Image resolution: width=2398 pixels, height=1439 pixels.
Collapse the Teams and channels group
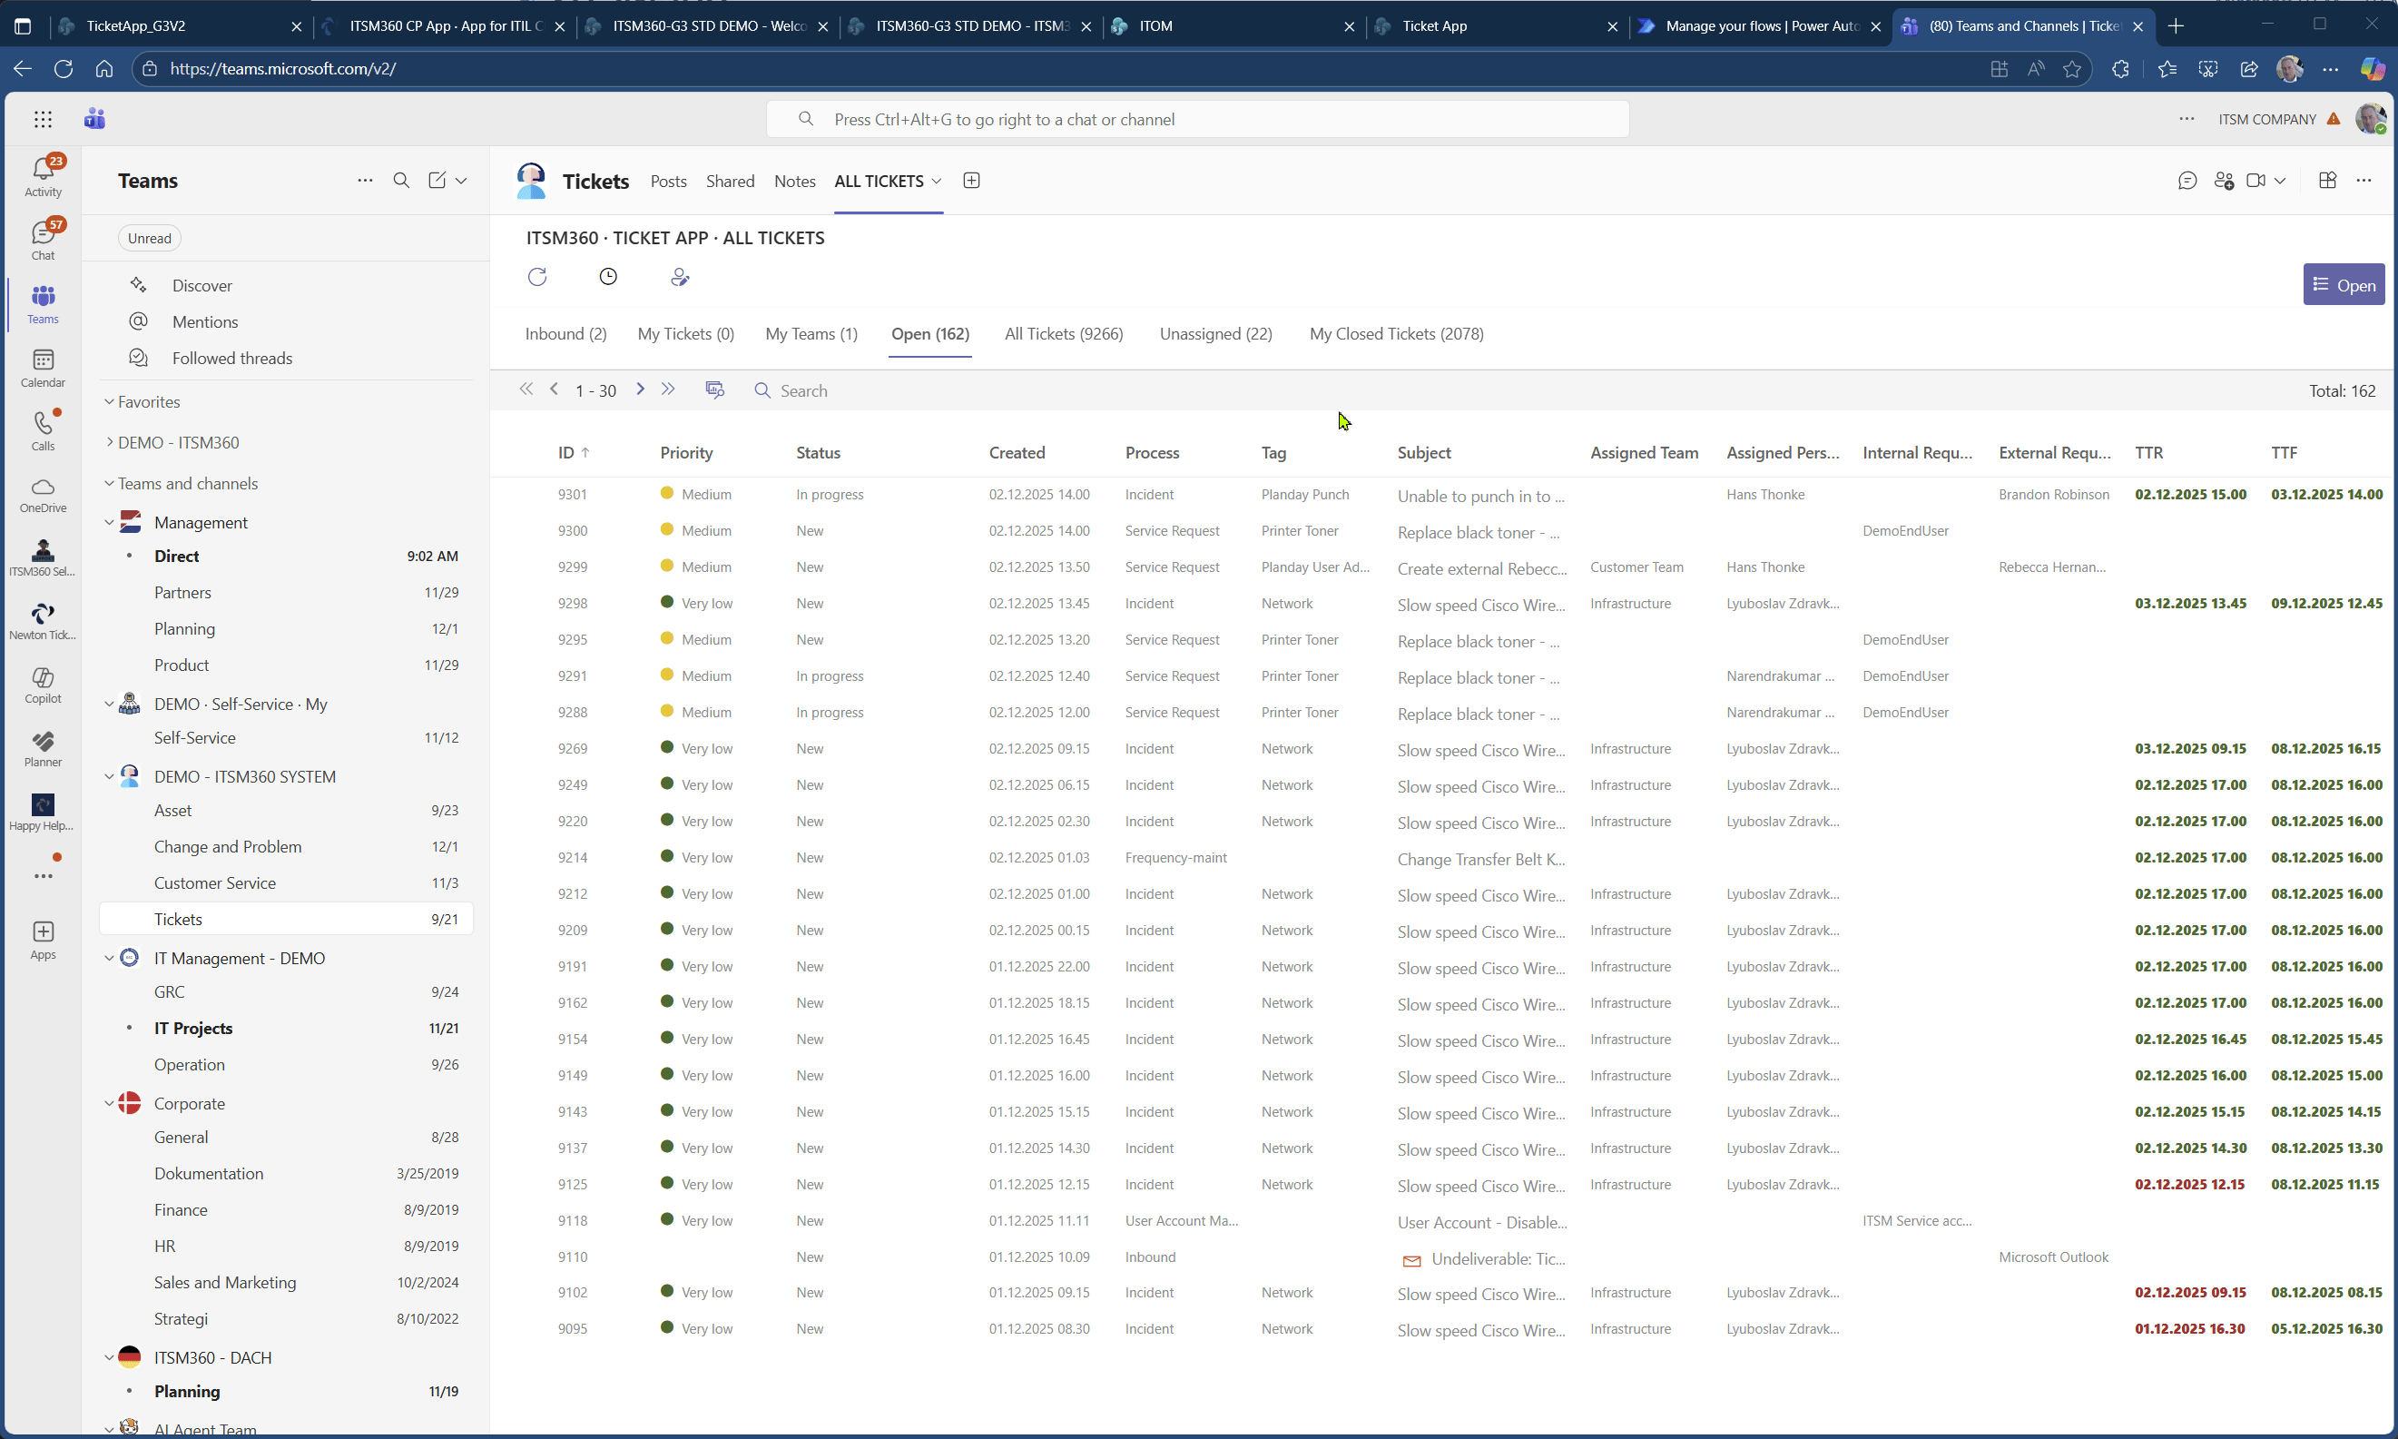coord(112,483)
